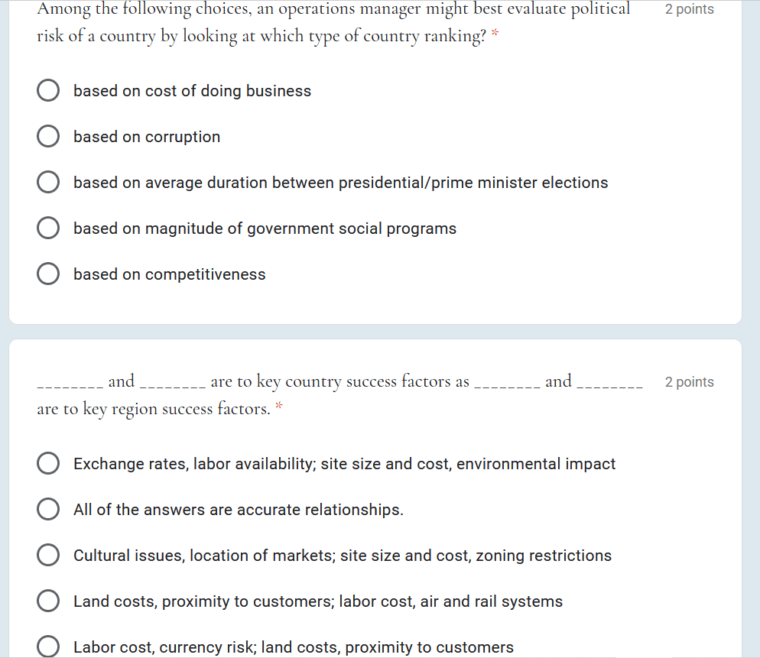The height and width of the screenshot is (658, 760).
Task: Click the key country success factors question
Action: (x=340, y=394)
